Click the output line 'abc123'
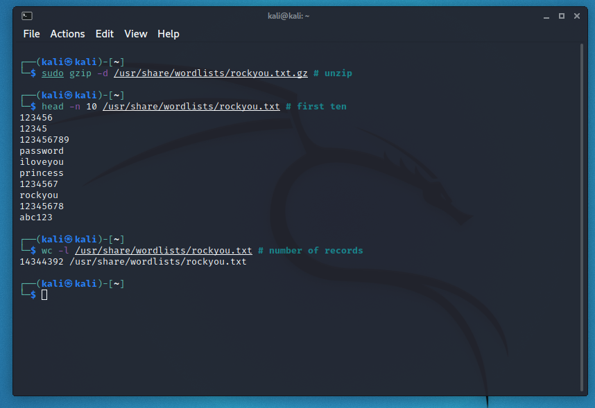The width and height of the screenshot is (595, 408). (36, 218)
